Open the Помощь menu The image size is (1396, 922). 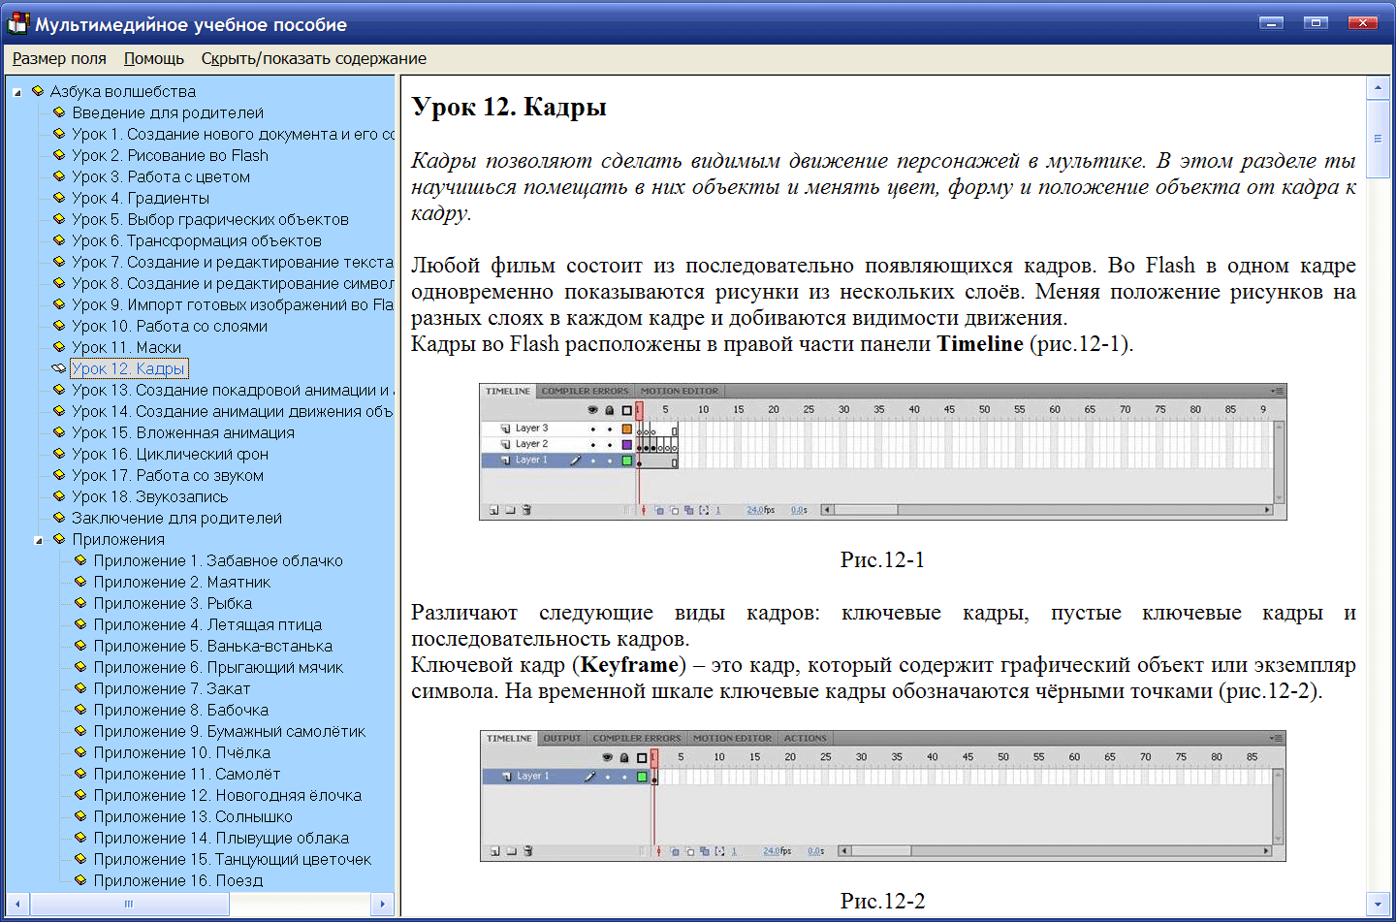[152, 58]
